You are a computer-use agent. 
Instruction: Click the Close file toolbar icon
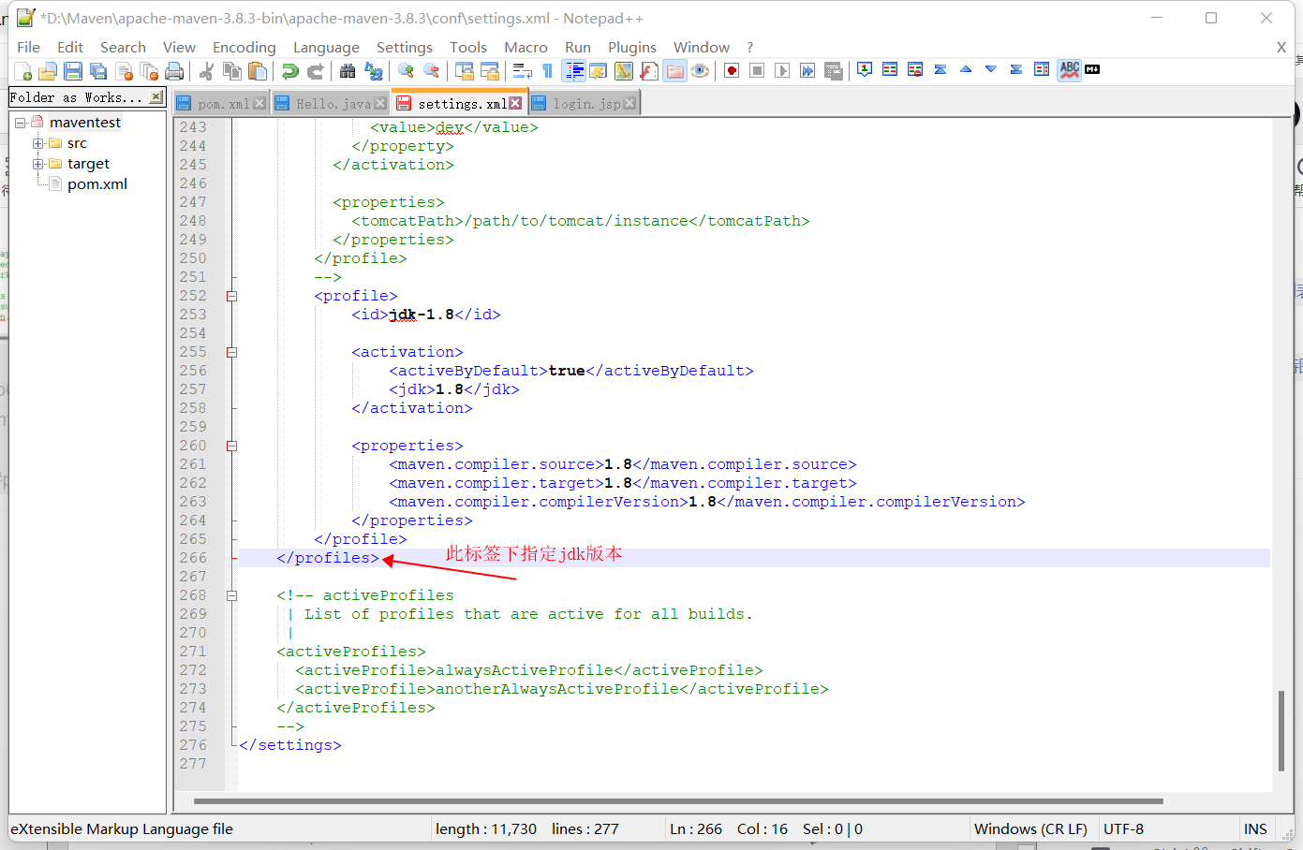[x=124, y=71]
